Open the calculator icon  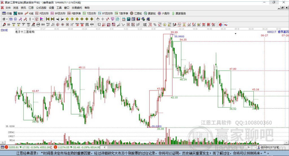click(129, 19)
